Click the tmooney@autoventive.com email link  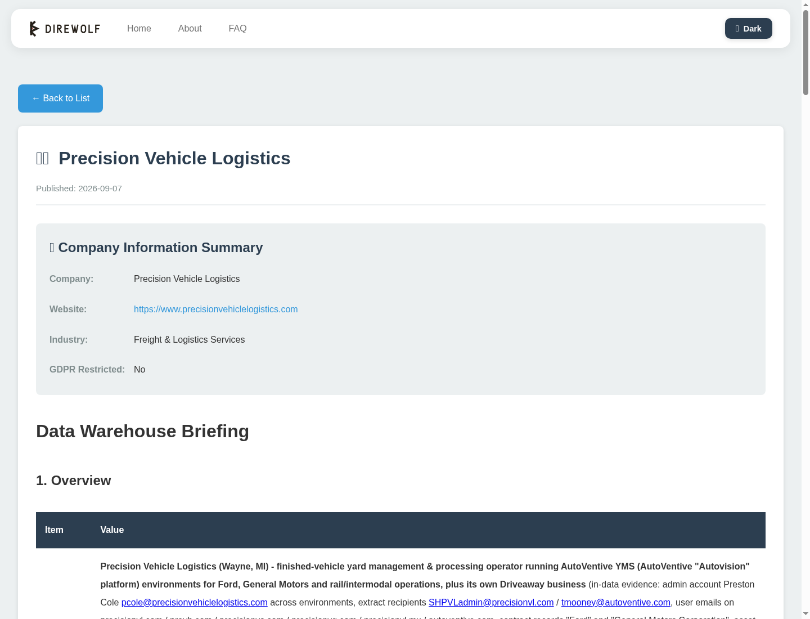pyautogui.click(x=616, y=602)
